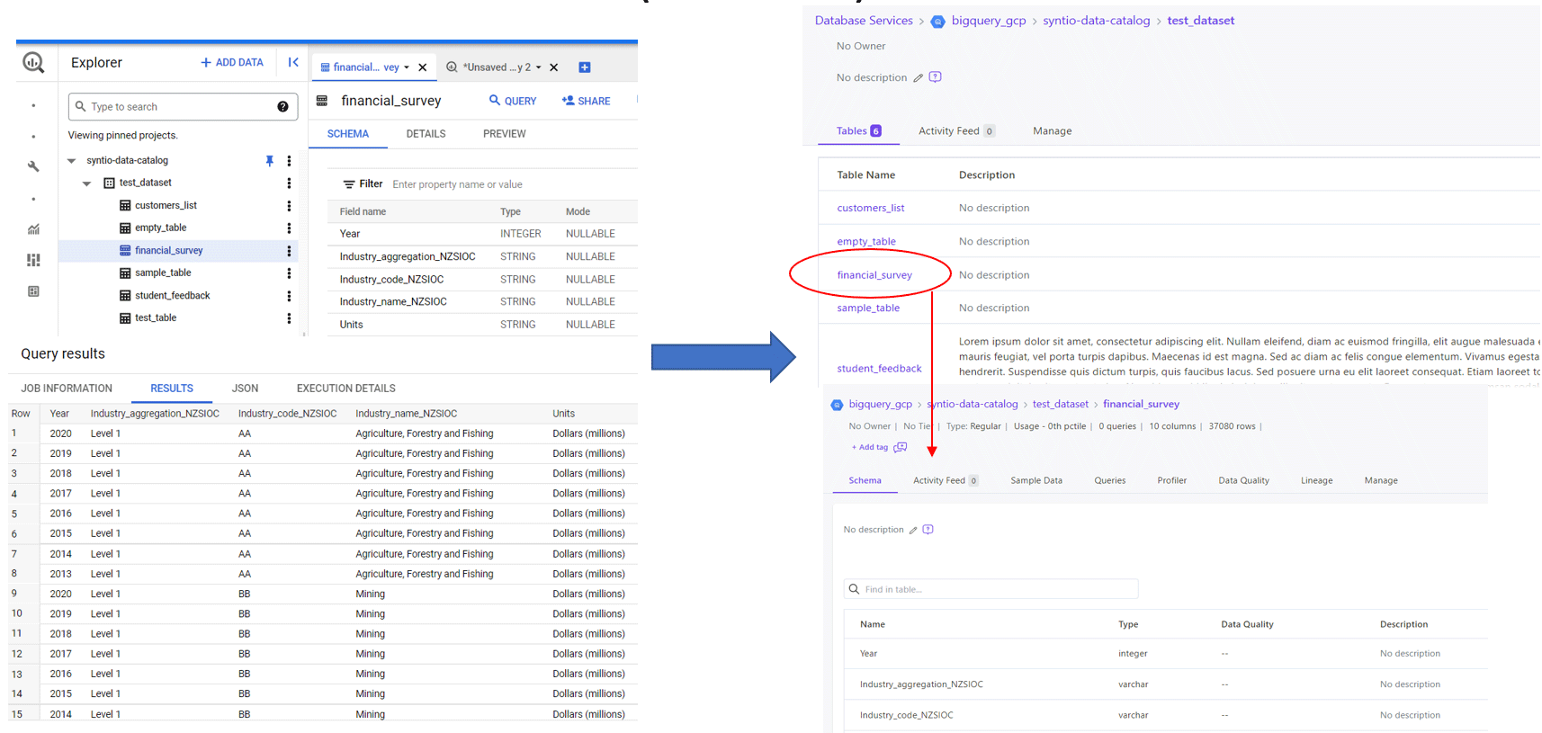Close the Unsaved query 2 tab
The height and width of the screenshot is (733, 1542).
(554, 67)
